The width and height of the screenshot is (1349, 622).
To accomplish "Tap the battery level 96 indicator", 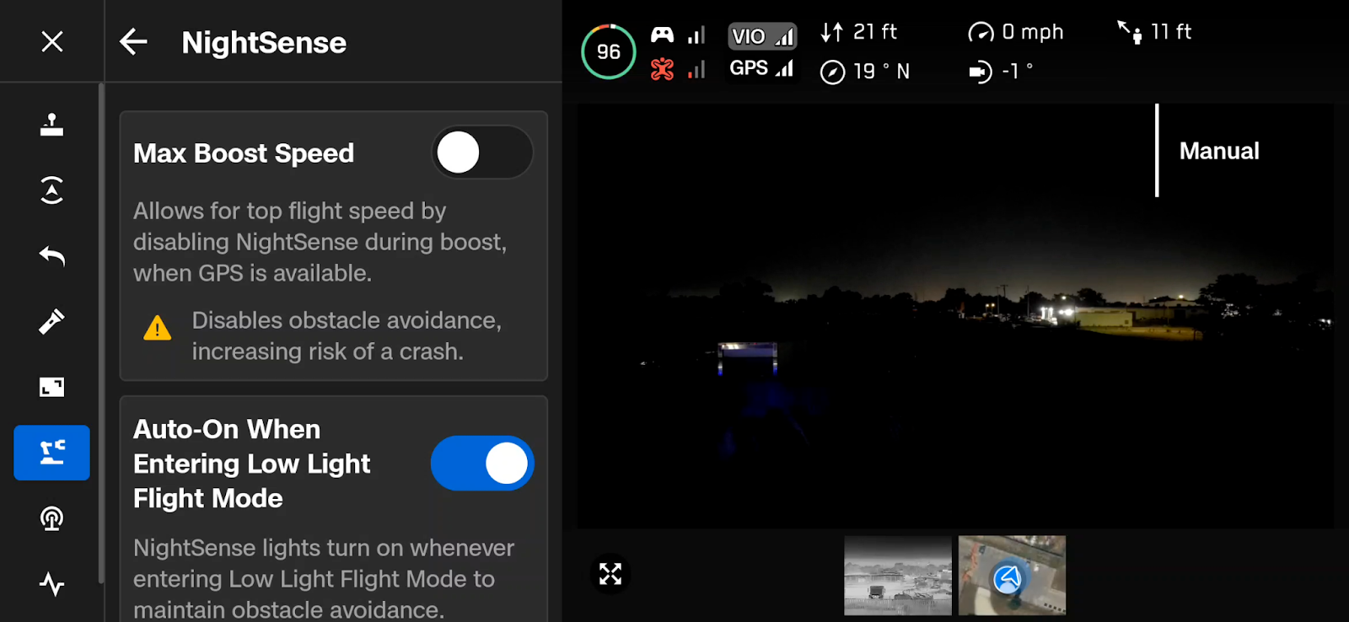I will [608, 51].
